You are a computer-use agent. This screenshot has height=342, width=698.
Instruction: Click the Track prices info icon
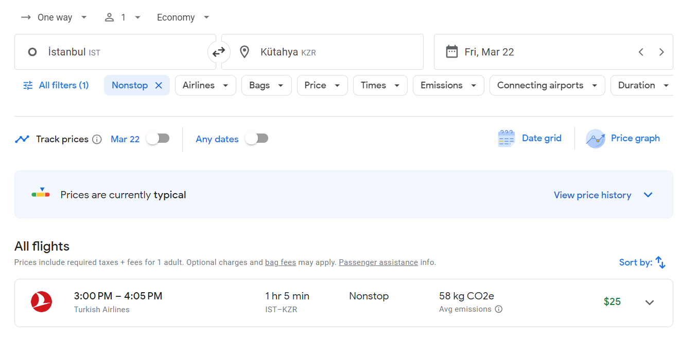(97, 139)
